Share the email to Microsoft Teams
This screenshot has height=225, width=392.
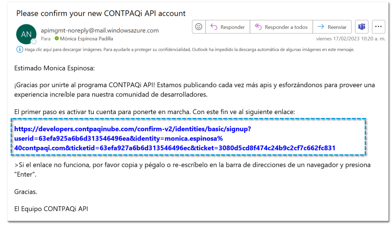coord(362,27)
